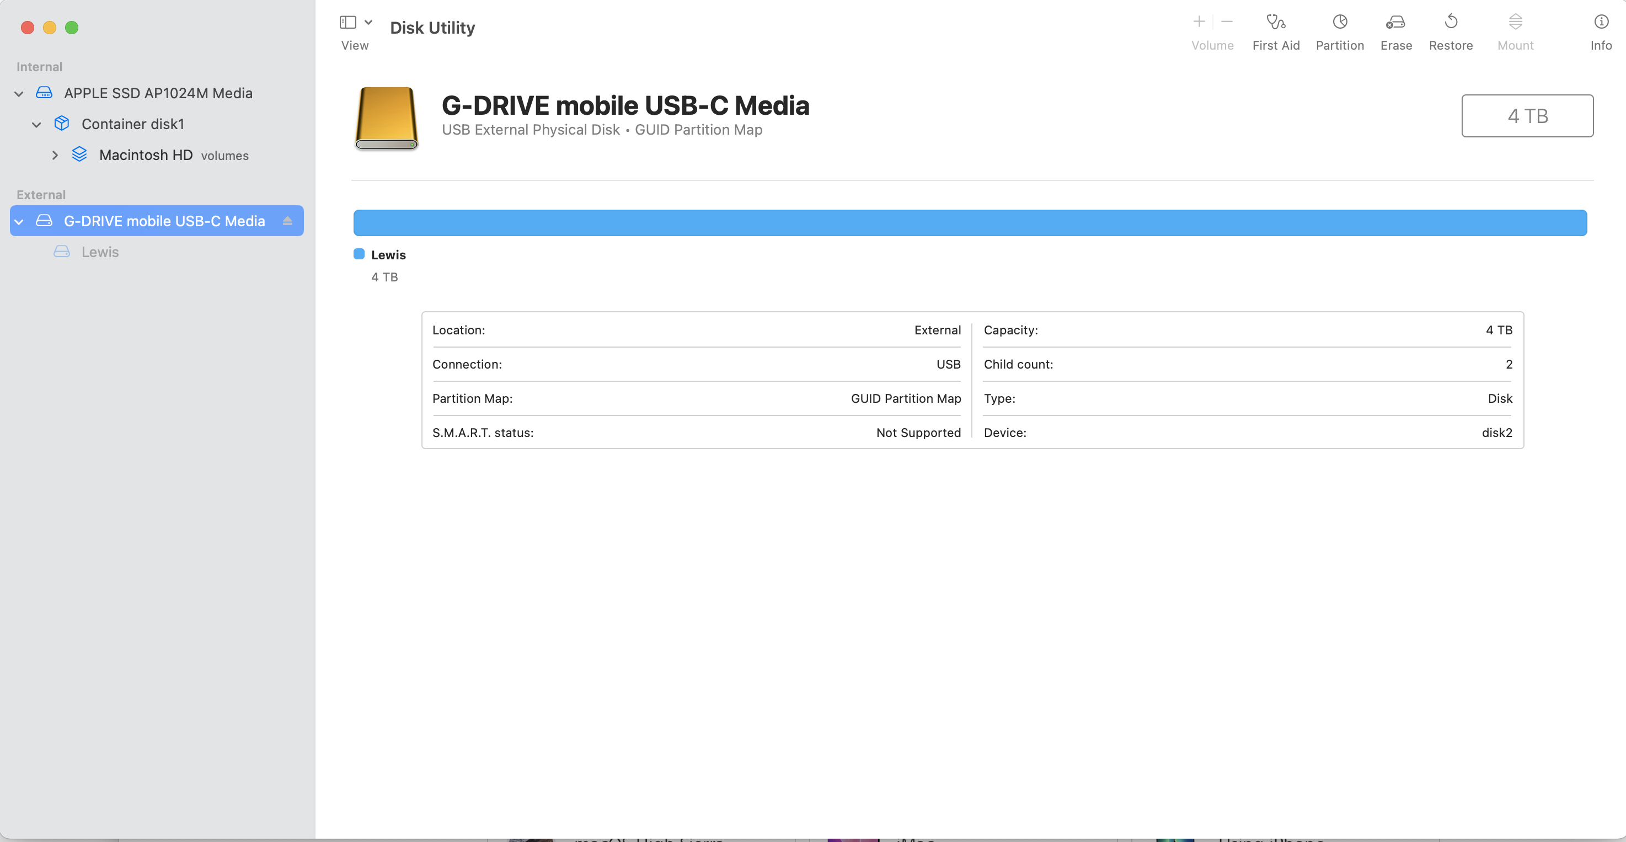Viewport: 1626px width, 842px height.
Task: Open the View dropdown chevron
Action: tap(368, 22)
